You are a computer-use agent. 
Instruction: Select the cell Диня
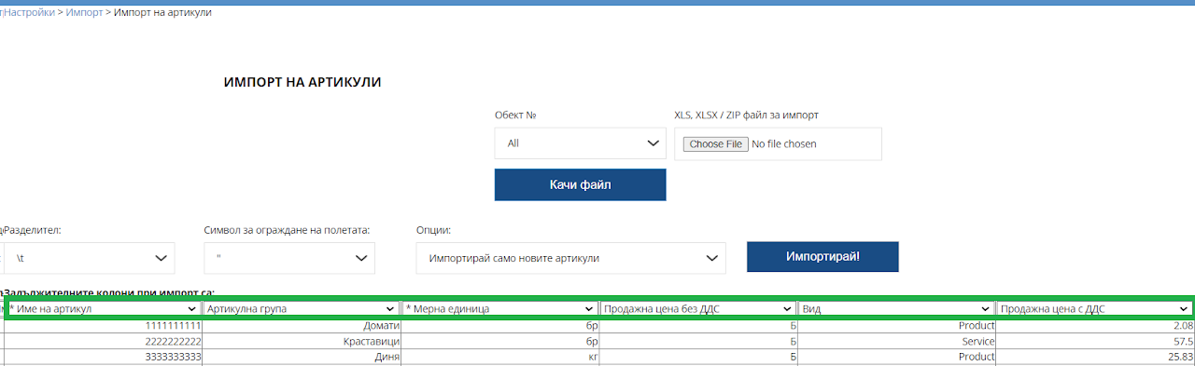[302, 357]
